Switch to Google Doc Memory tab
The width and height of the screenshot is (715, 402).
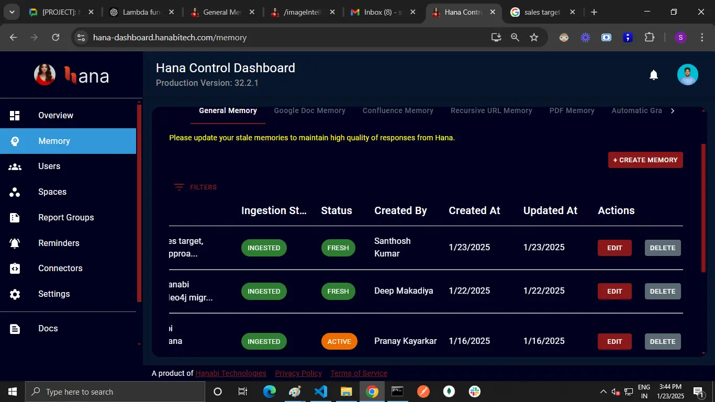point(309,110)
